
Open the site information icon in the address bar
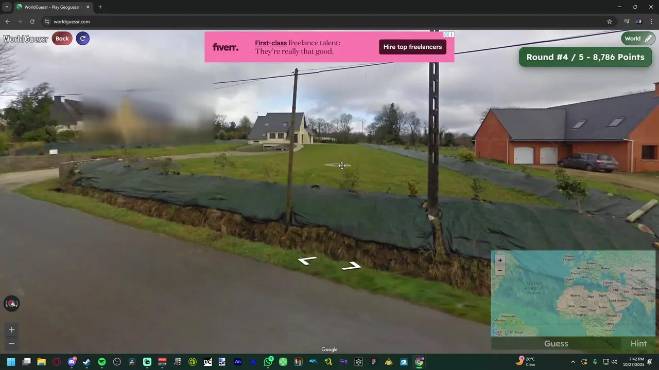[47, 22]
